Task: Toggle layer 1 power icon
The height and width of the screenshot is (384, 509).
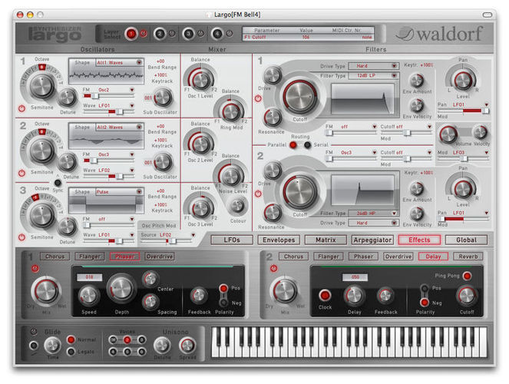Action: [x=144, y=34]
